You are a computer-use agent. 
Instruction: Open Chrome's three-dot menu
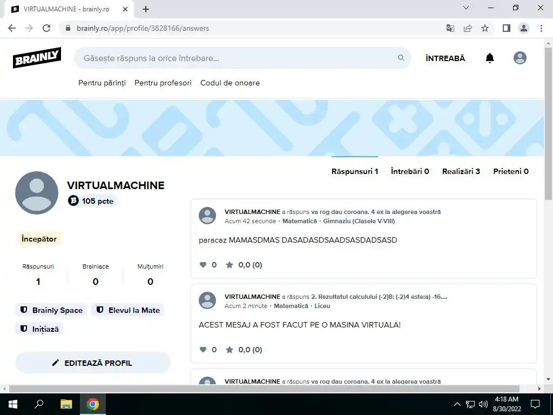click(x=541, y=28)
